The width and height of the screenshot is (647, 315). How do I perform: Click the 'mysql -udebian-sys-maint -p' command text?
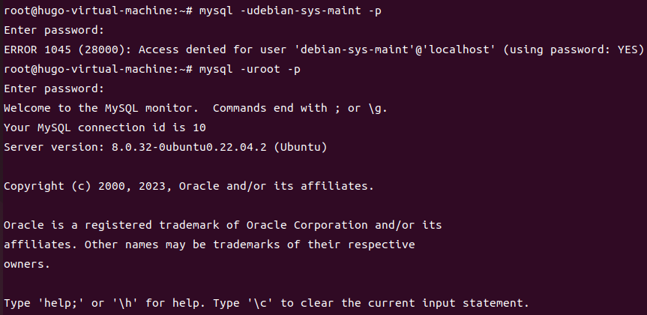(x=290, y=10)
